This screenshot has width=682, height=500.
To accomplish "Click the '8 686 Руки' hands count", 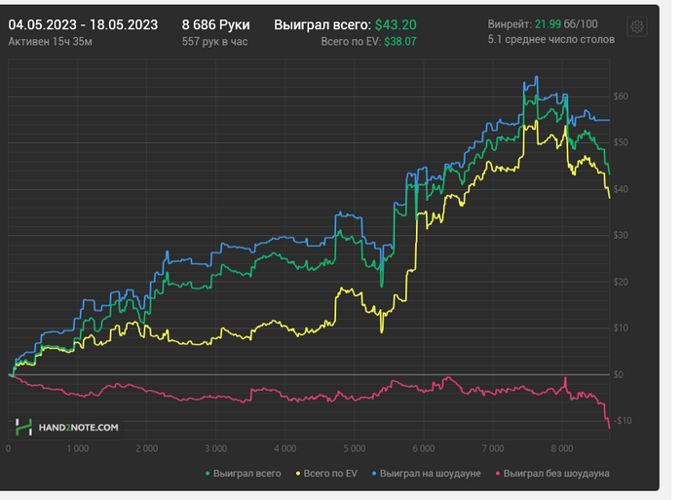I will click(215, 24).
